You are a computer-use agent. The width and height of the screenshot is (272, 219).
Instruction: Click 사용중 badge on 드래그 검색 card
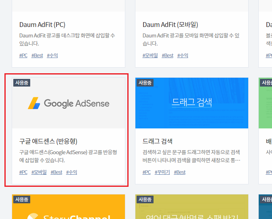pos(145,83)
